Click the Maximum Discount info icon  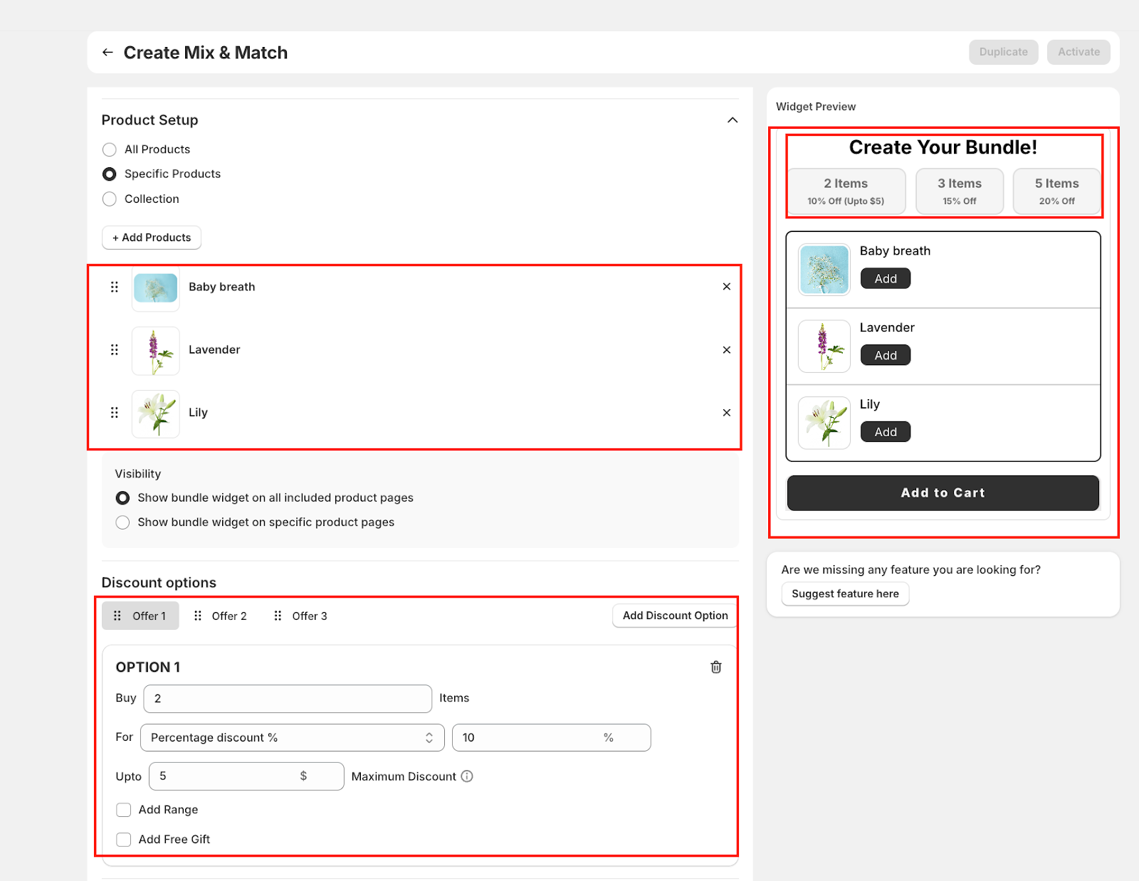467,776
